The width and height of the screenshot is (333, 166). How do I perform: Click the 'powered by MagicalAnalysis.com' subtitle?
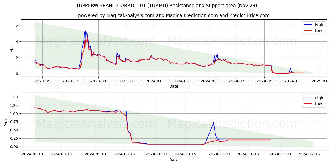[174, 15]
